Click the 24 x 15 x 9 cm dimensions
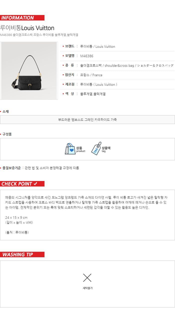This screenshot has height=329, width=175. pyautogui.click(x=16, y=217)
